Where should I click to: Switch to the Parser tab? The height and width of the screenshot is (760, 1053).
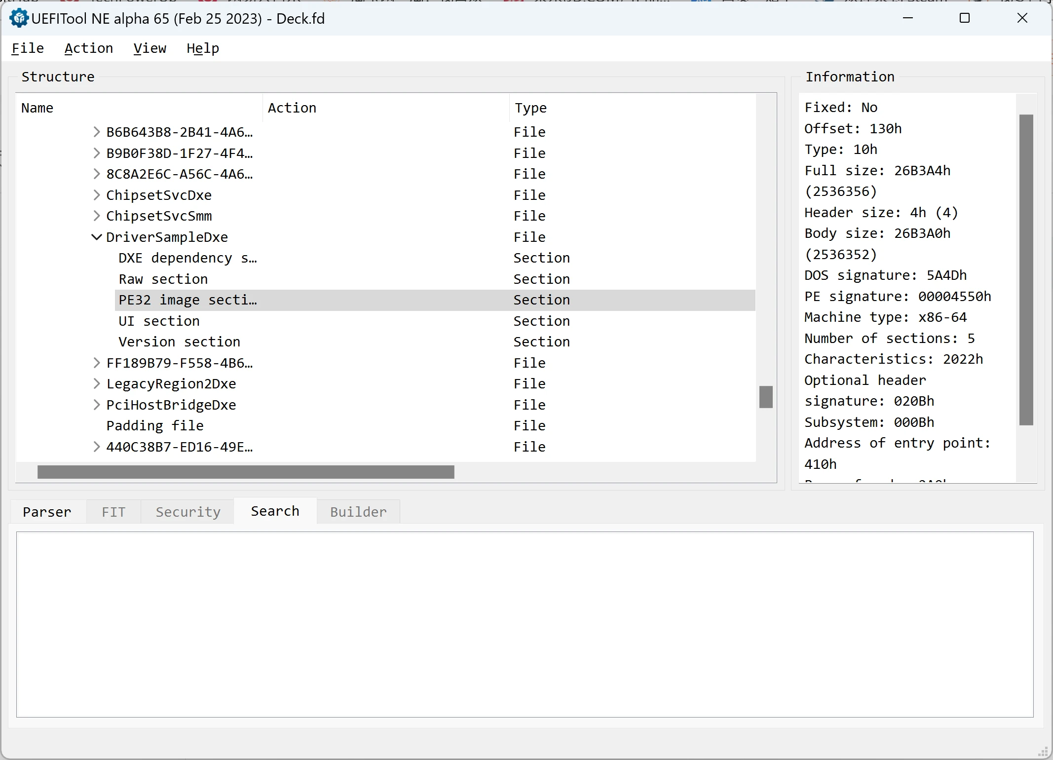click(47, 512)
